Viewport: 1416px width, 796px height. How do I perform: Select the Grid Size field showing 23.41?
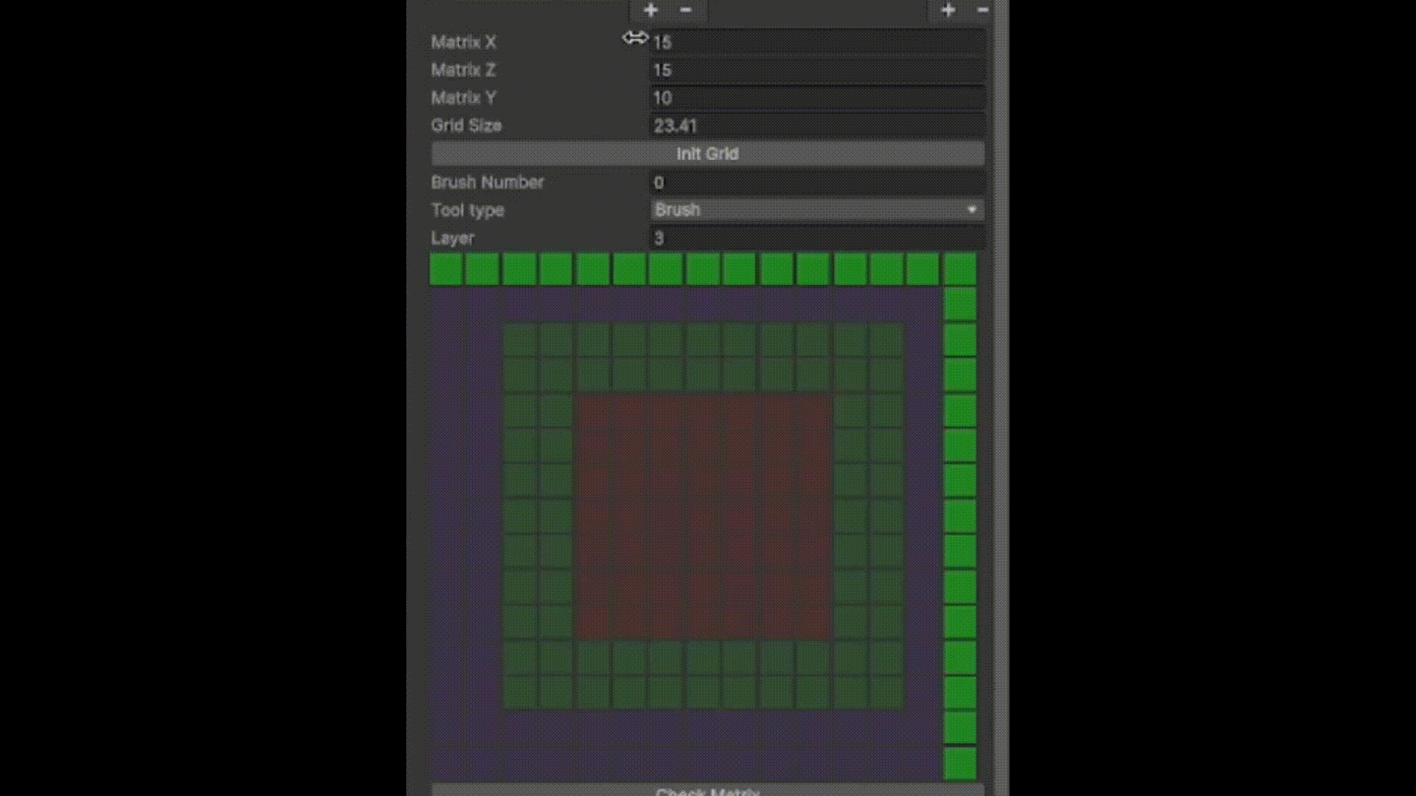(817, 126)
